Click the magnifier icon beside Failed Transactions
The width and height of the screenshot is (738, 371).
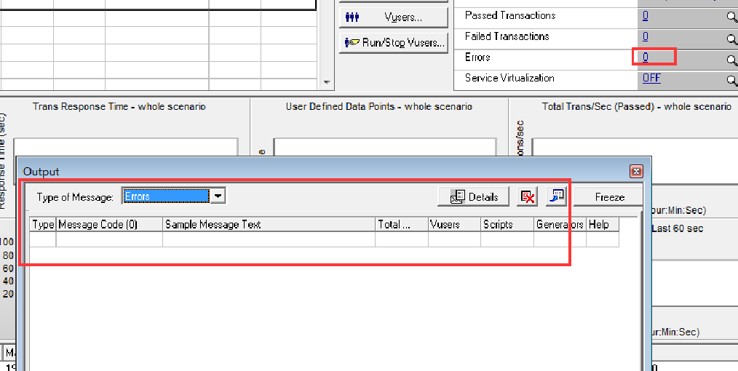(731, 39)
